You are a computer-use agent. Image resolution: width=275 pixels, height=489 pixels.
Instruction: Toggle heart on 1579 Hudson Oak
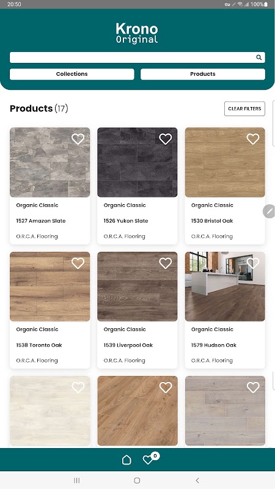pos(253,263)
